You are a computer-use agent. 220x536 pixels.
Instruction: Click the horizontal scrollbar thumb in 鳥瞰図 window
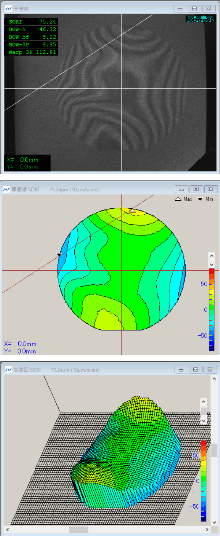click(79, 530)
